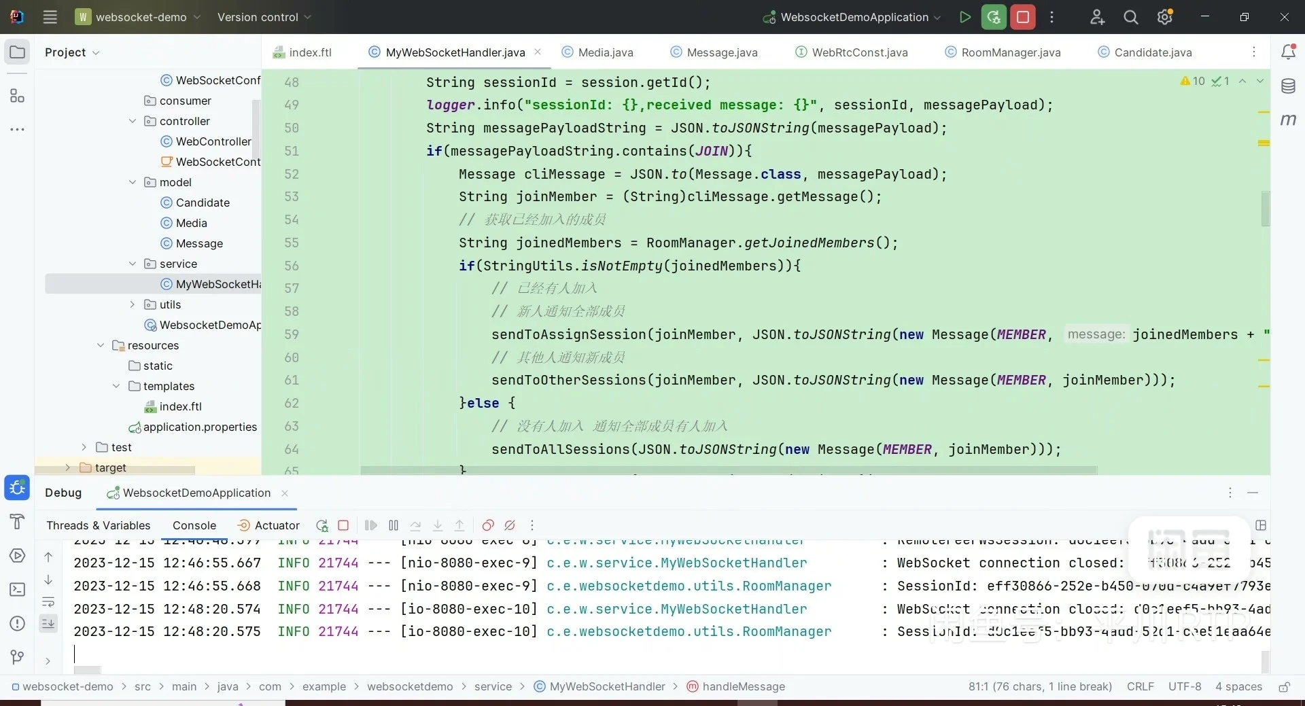The image size is (1305, 706).
Task: Toggle scroll to end in console
Action: pos(48,623)
